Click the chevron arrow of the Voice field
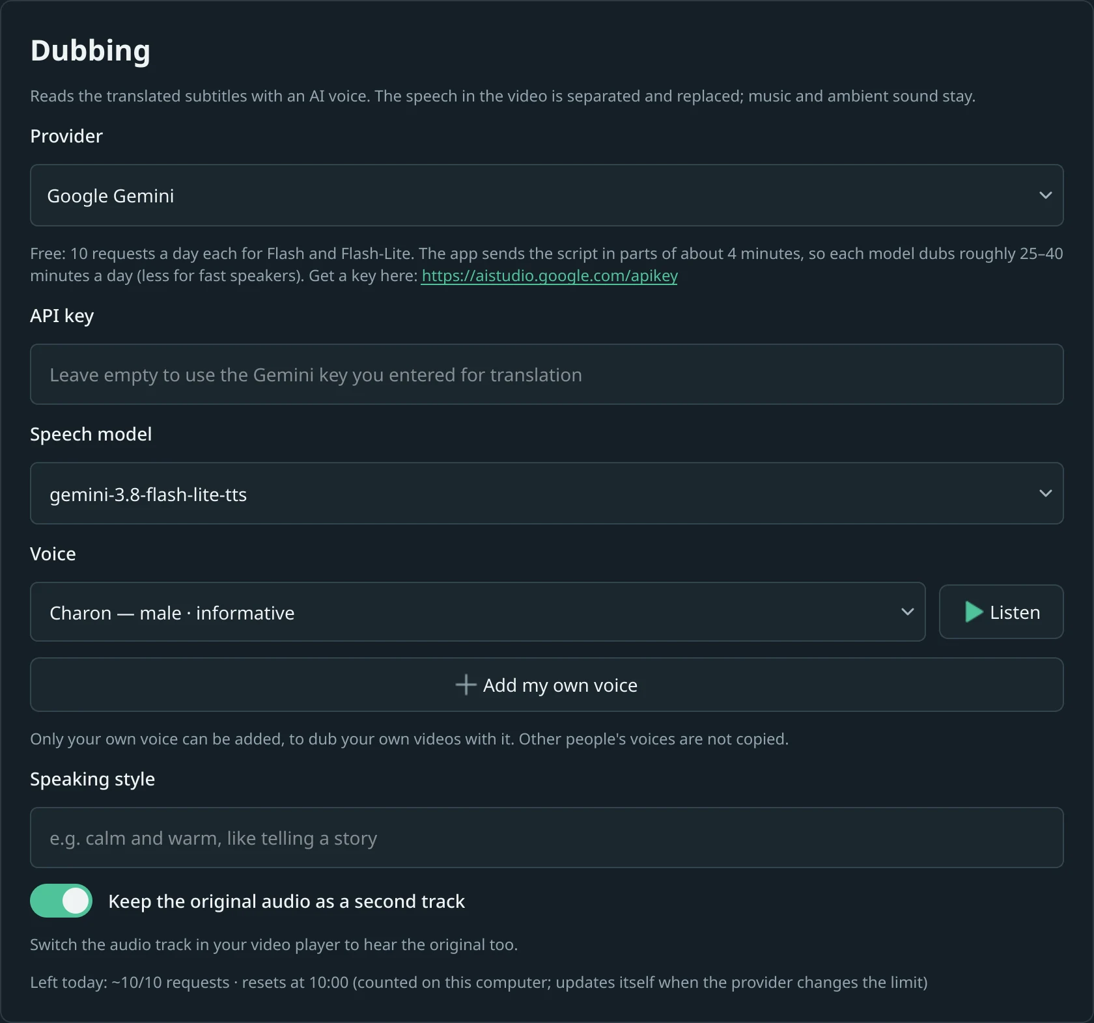This screenshot has height=1023, width=1094. tap(907, 612)
